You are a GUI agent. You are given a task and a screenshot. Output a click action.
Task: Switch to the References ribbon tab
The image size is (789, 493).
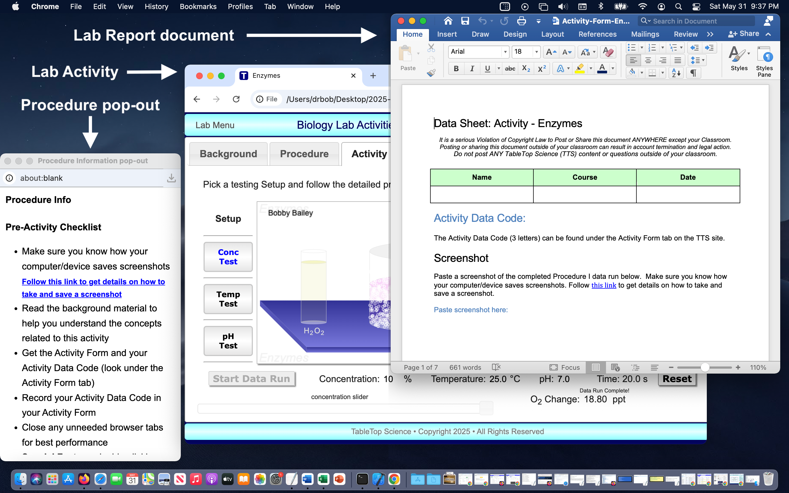(597, 34)
